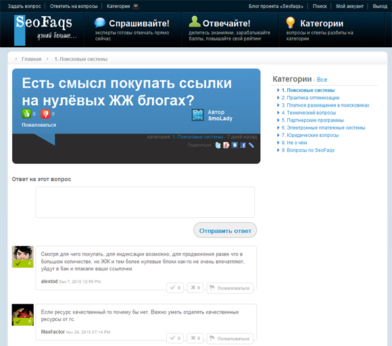The height and width of the screenshot is (346, 392).
Task: Give the question a red thumbs down
Action: (45, 114)
